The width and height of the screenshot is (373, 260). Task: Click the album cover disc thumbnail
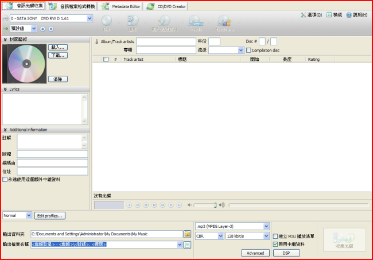23,64
